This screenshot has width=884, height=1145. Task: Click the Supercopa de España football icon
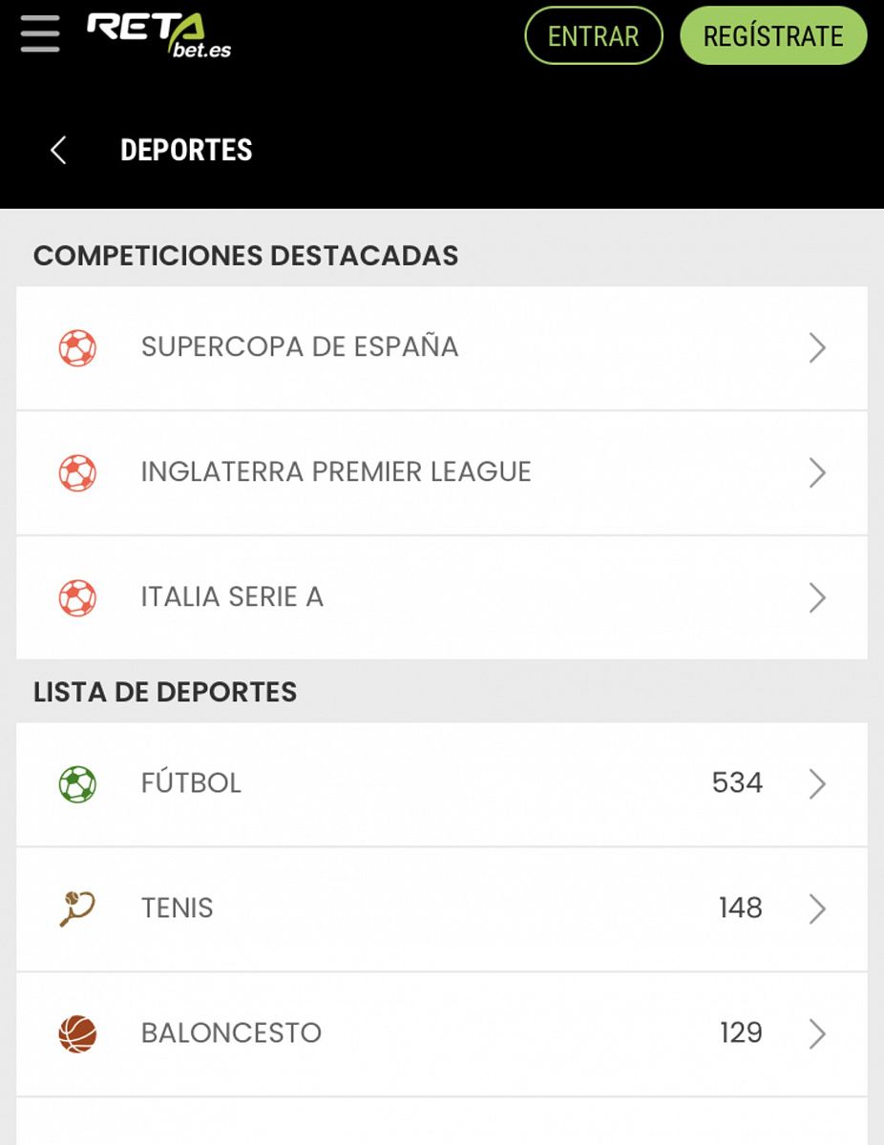point(77,348)
